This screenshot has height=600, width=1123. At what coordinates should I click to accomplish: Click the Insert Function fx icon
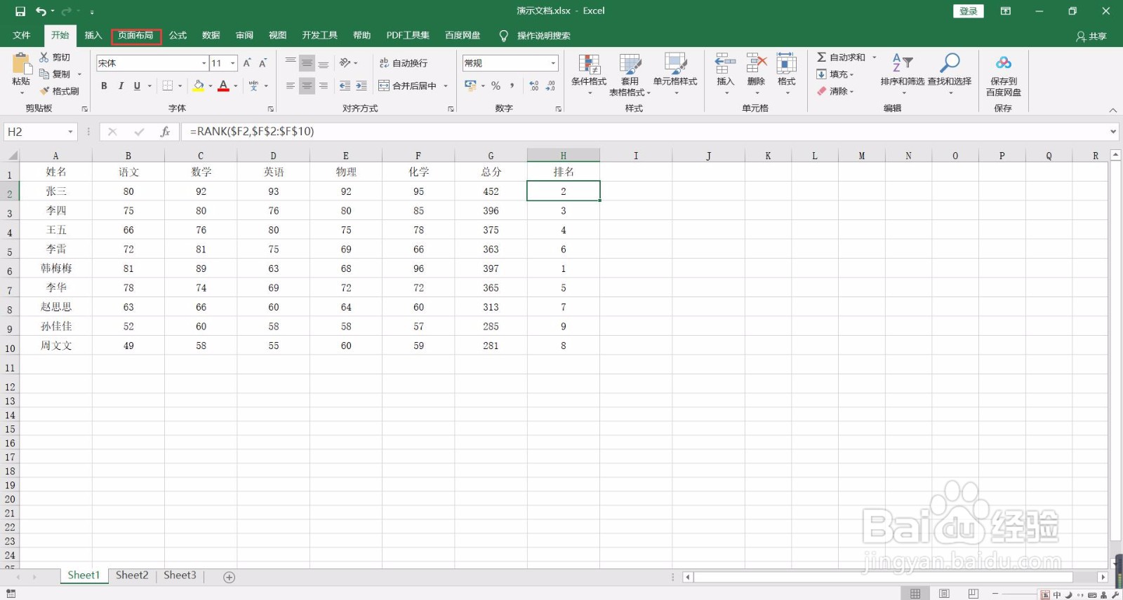tap(165, 132)
